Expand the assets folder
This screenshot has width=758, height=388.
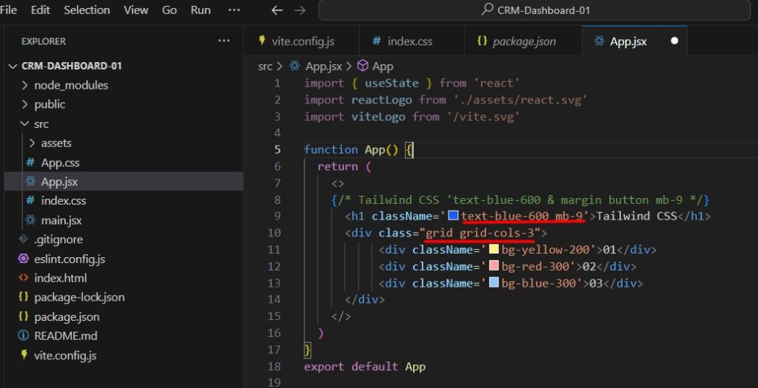[x=56, y=143]
